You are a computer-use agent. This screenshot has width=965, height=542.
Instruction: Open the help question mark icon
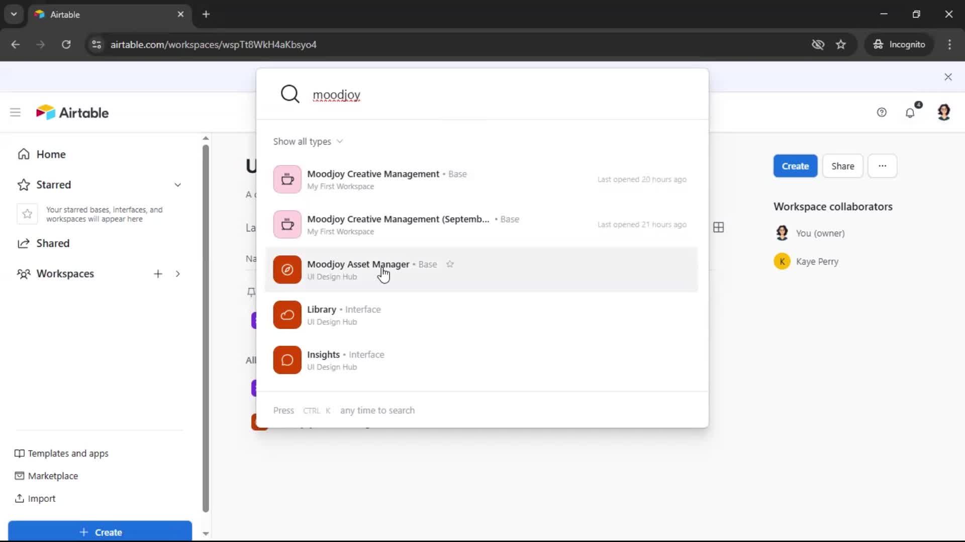coord(882,112)
